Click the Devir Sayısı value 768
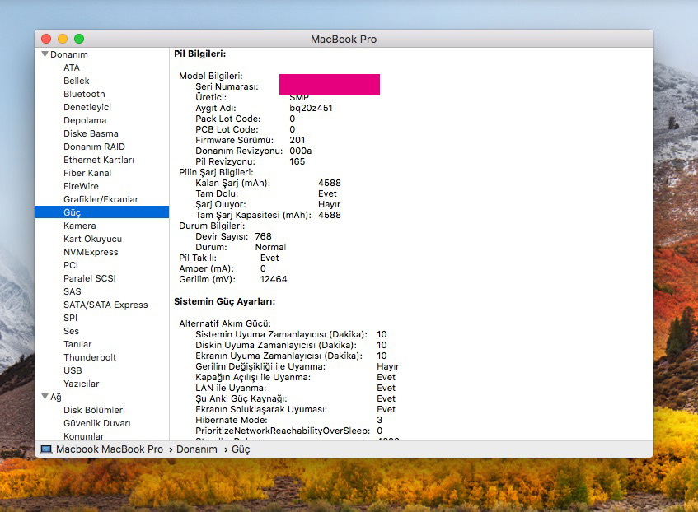Viewport: 698px width, 512px height. [x=263, y=236]
